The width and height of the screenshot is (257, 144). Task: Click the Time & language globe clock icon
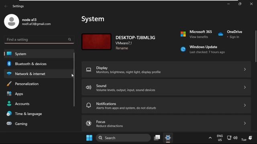tap(9, 114)
